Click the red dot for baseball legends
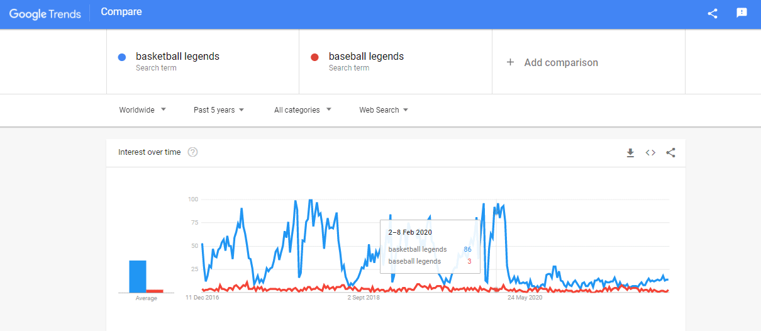761x331 pixels. tap(315, 58)
